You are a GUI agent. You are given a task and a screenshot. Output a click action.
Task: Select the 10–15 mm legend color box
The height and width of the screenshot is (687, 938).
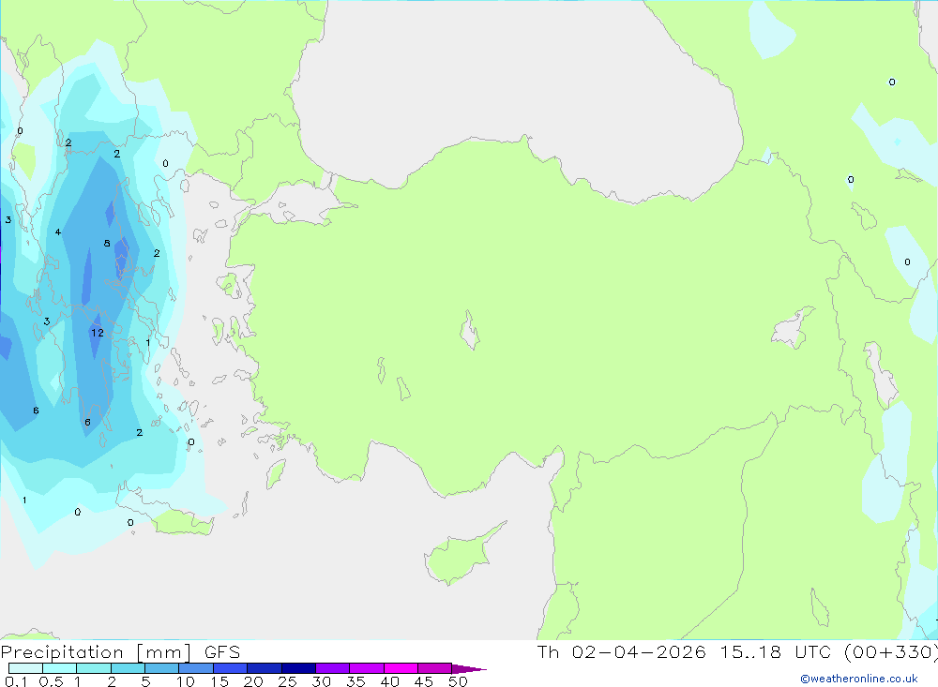tap(196, 668)
